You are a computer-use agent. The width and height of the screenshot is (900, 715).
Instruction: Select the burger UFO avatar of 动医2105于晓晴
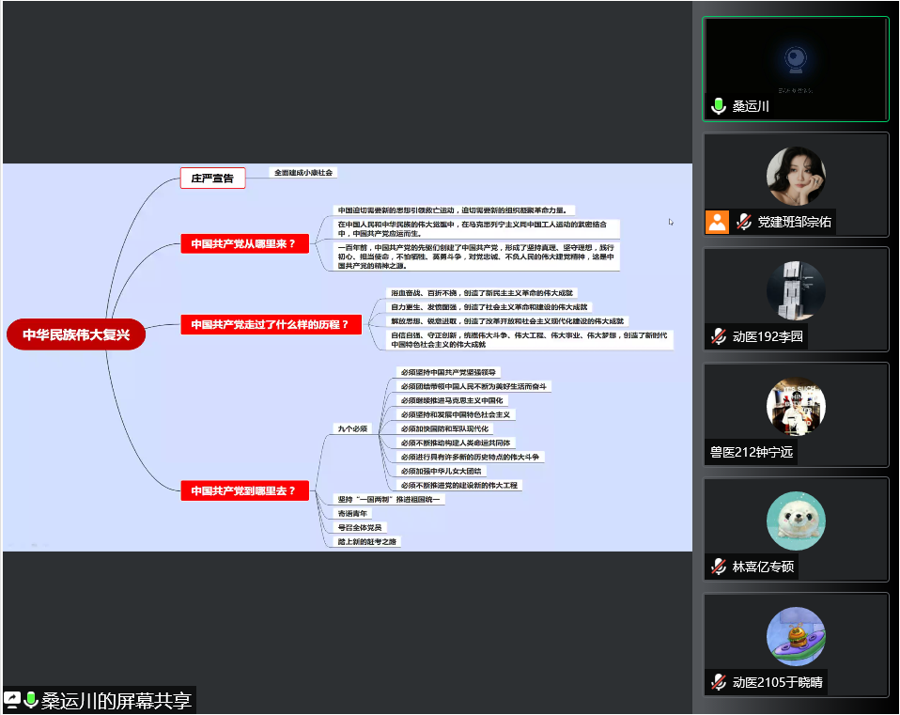click(x=796, y=636)
